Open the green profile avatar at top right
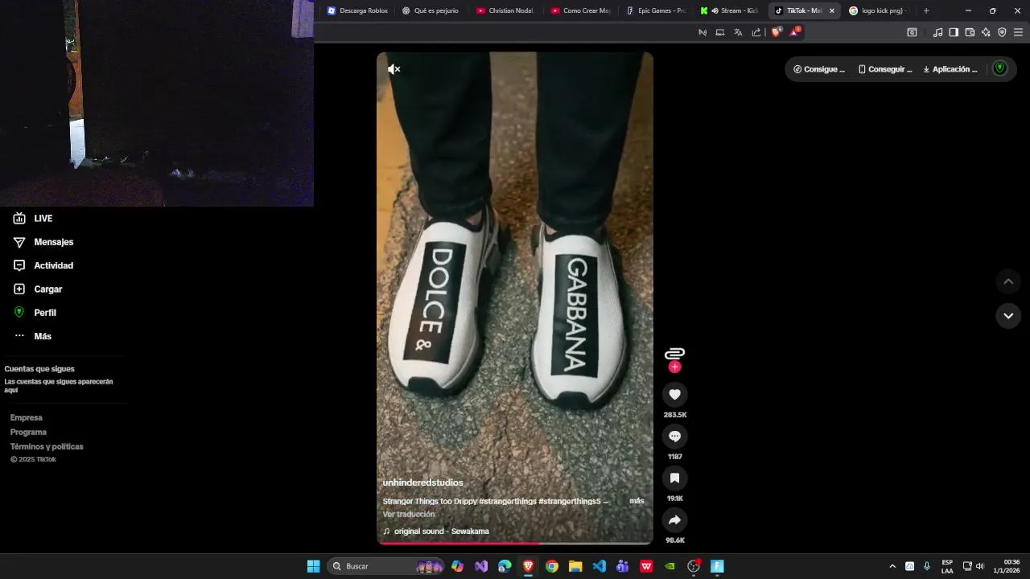The image size is (1030, 579). 1000,68
